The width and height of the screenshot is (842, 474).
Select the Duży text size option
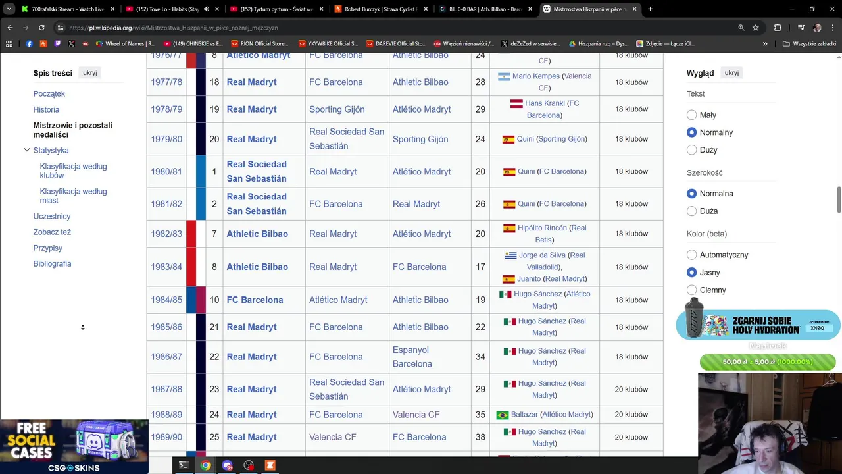coord(691,150)
